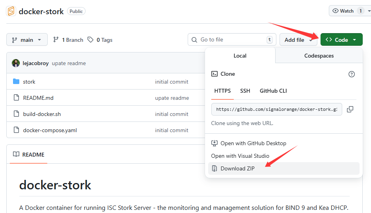Open lejacobroy's profile link
The image size is (371, 213).
point(36,63)
